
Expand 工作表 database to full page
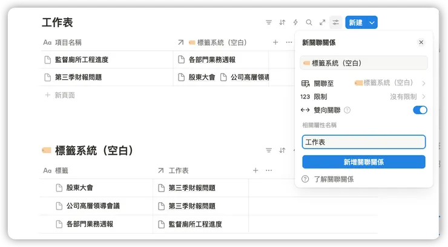pyautogui.click(x=322, y=22)
